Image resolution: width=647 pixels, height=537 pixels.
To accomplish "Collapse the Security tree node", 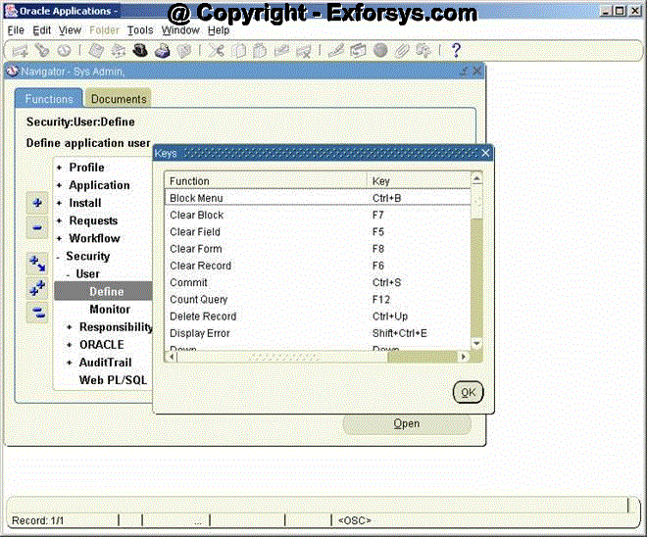I will [x=59, y=257].
